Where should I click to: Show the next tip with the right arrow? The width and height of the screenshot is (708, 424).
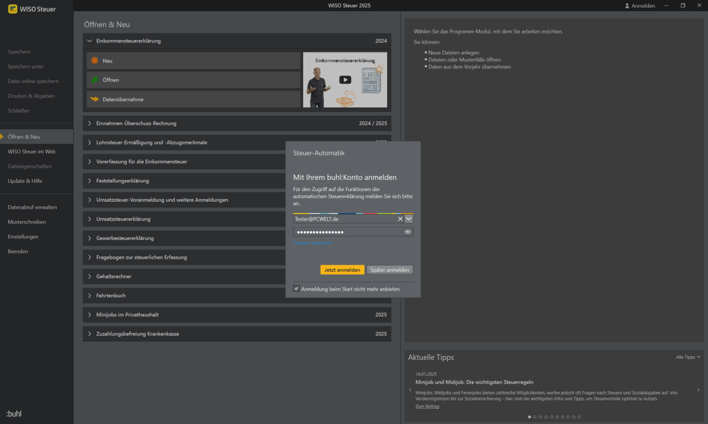(699, 390)
